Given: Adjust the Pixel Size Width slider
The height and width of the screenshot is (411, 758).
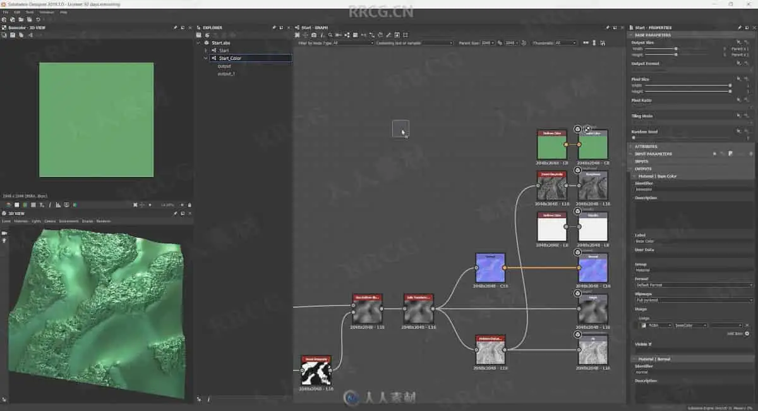Looking at the screenshot, I should 730,85.
